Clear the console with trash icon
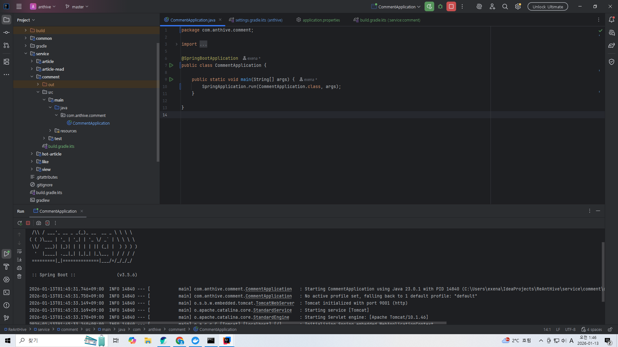This screenshot has width=618, height=347. [x=19, y=276]
